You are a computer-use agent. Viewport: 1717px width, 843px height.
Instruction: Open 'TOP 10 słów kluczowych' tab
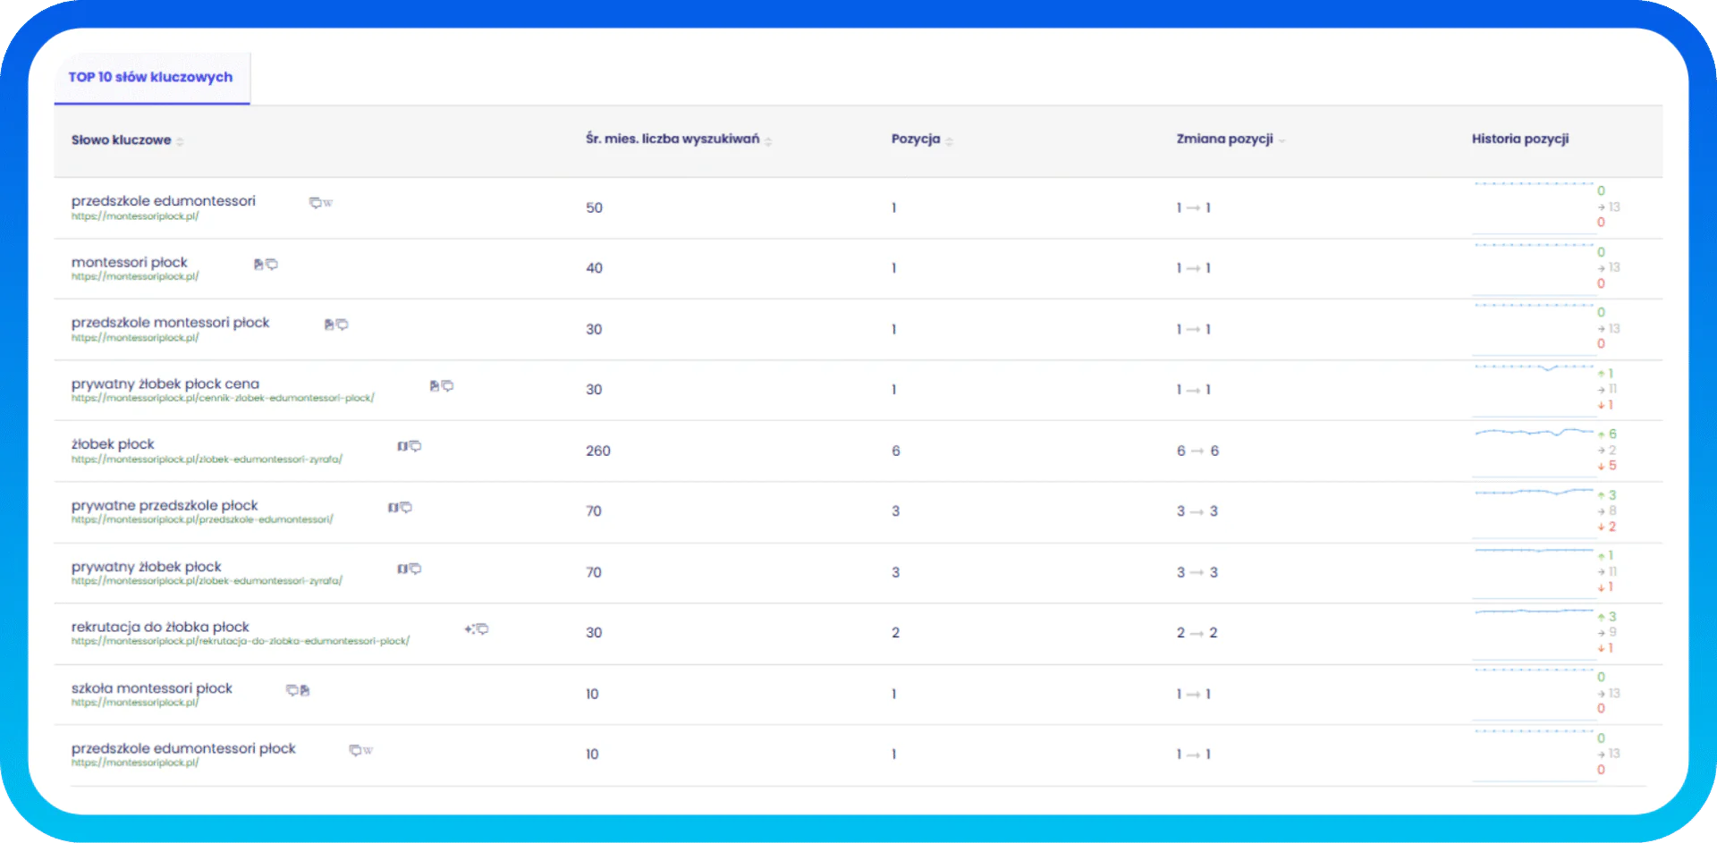click(x=150, y=78)
